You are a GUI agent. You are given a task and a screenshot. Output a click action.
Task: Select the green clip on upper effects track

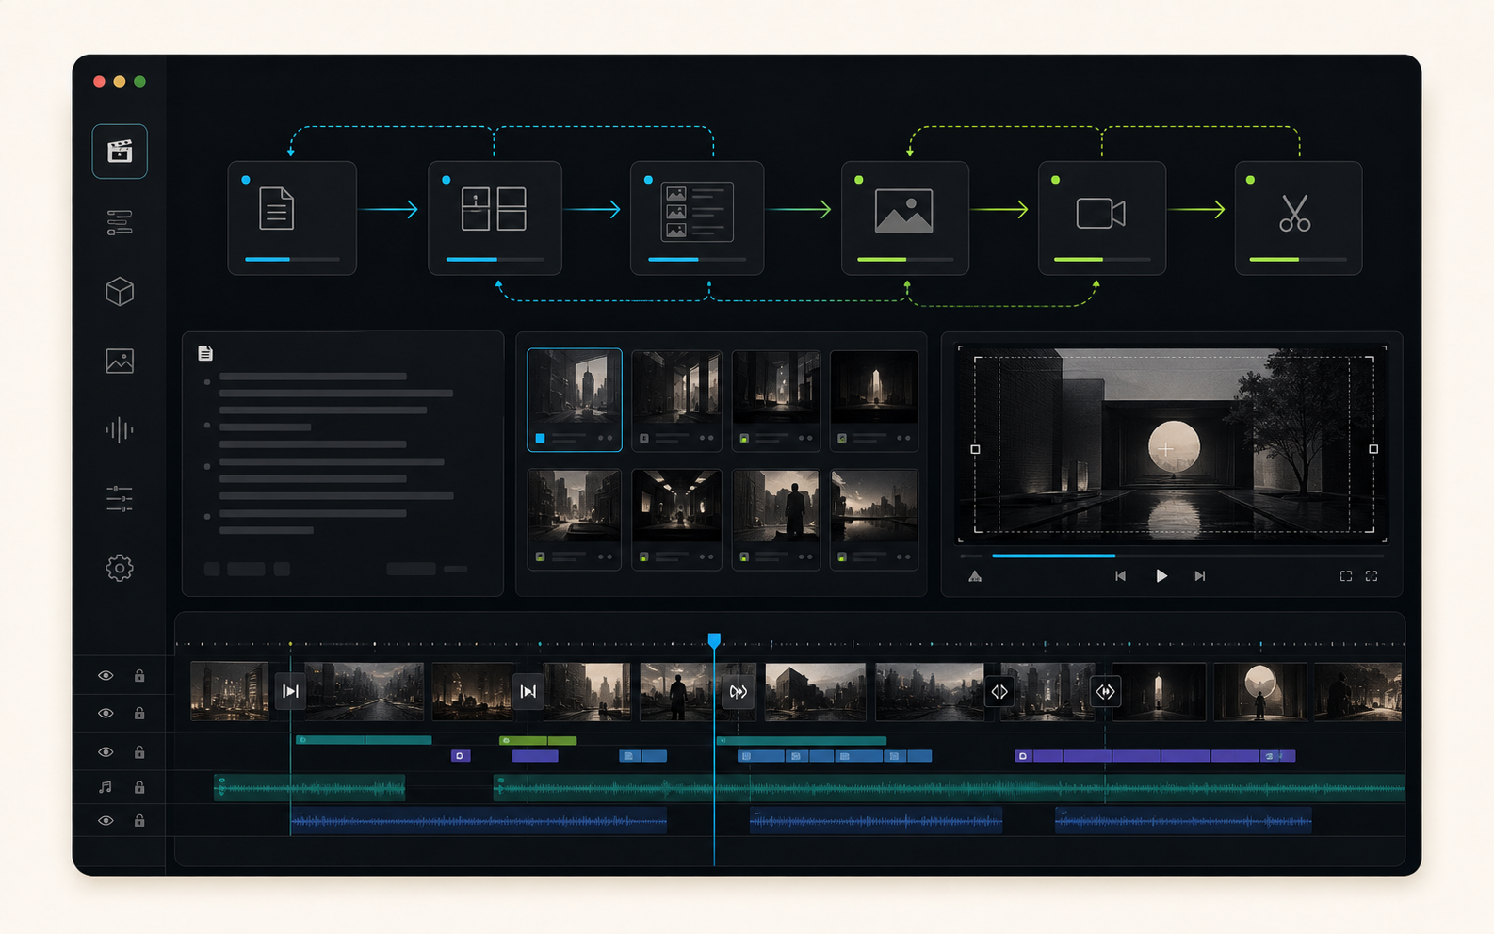coord(538,740)
